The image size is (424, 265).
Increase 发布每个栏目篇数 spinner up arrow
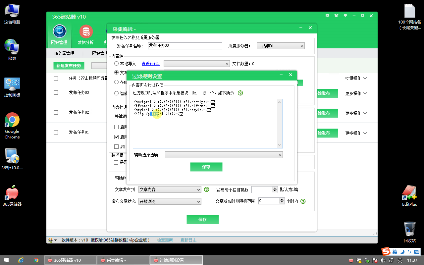pyautogui.click(x=275, y=188)
